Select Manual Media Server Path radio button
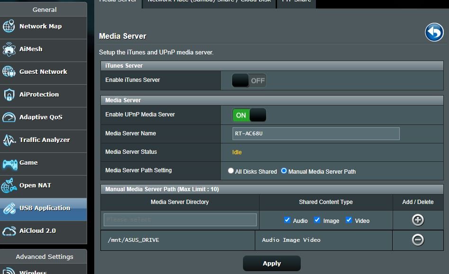The height and width of the screenshot is (274, 449). point(284,171)
